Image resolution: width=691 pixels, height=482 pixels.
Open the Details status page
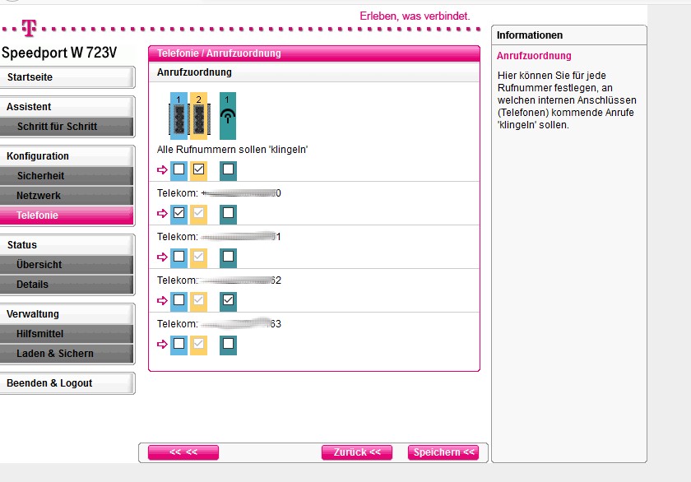[67, 285]
